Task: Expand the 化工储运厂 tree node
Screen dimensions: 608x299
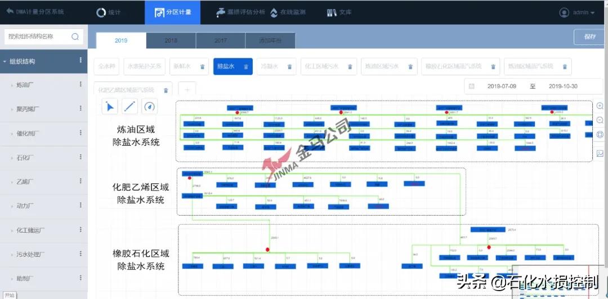Action: (12, 230)
